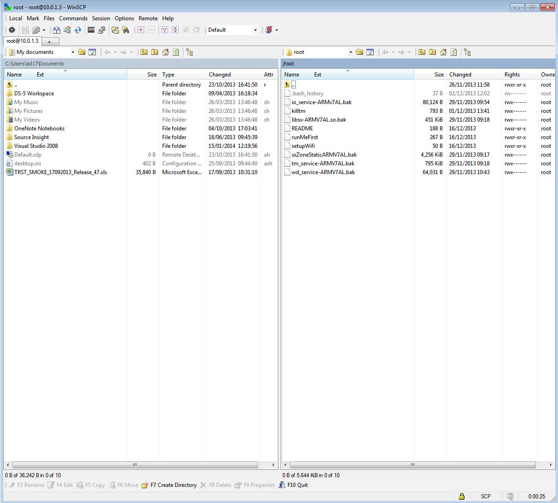558x503 pixels.
Task: Open the Session menu
Action: [101, 18]
